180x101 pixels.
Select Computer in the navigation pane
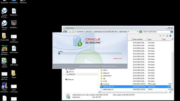(x=71, y=69)
